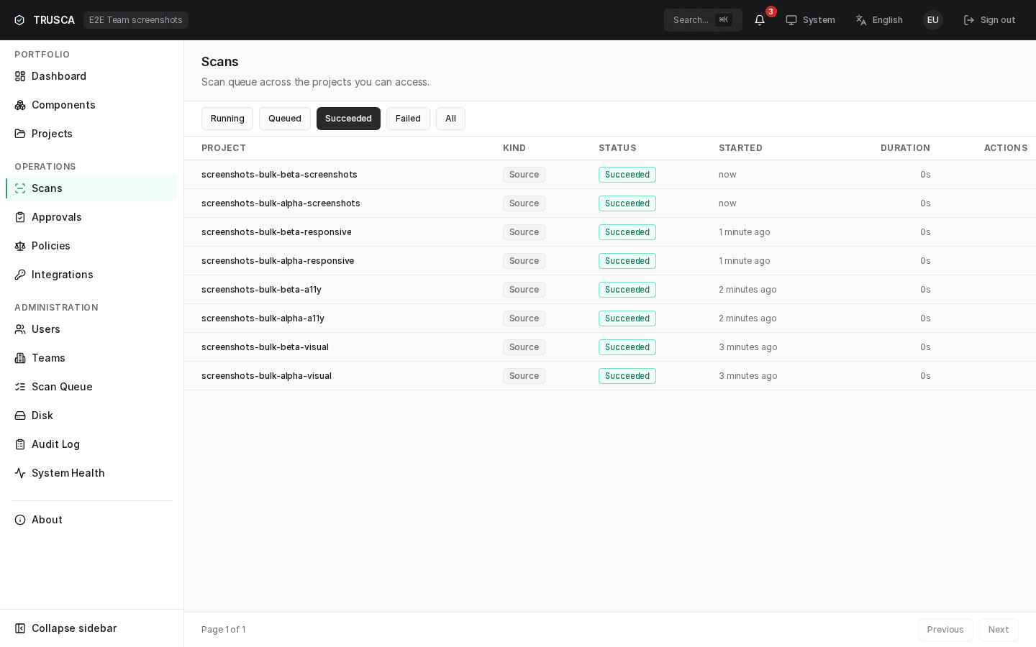Click the Next page button
The image size is (1036, 647).
pos(999,630)
